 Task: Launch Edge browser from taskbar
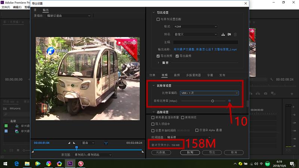[x=16, y=164]
